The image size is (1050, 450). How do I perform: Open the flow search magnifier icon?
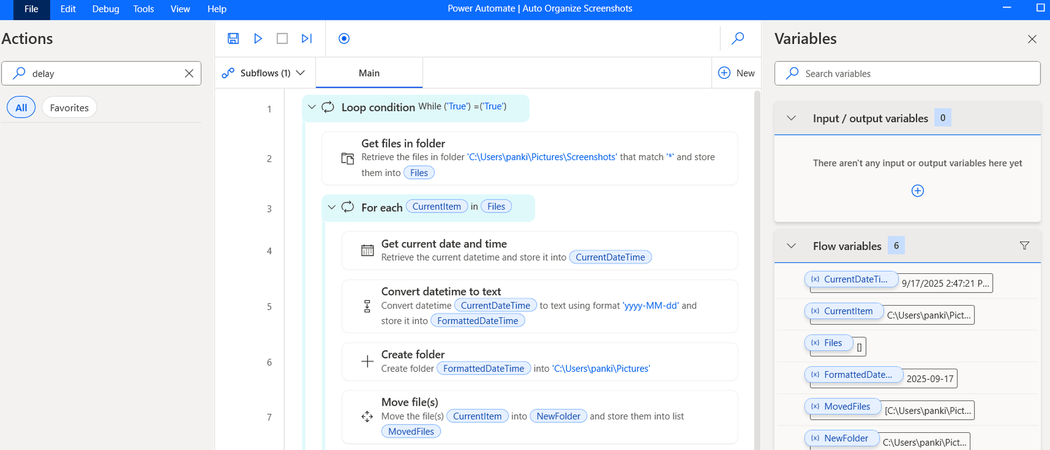pos(738,39)
